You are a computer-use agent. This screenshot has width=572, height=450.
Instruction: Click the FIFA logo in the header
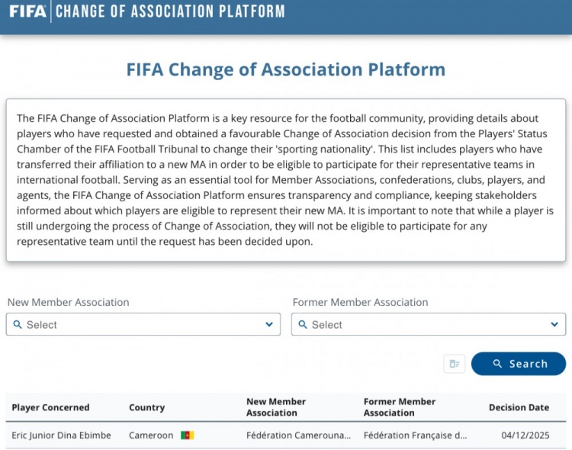pyautogui.click(x=27, y=11)
